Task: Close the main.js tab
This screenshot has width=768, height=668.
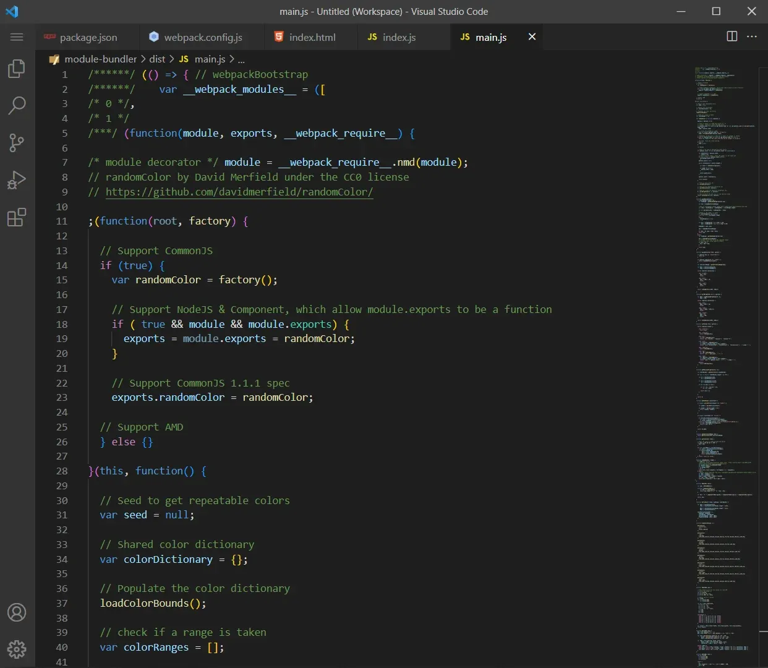Action: coord(532,36)
